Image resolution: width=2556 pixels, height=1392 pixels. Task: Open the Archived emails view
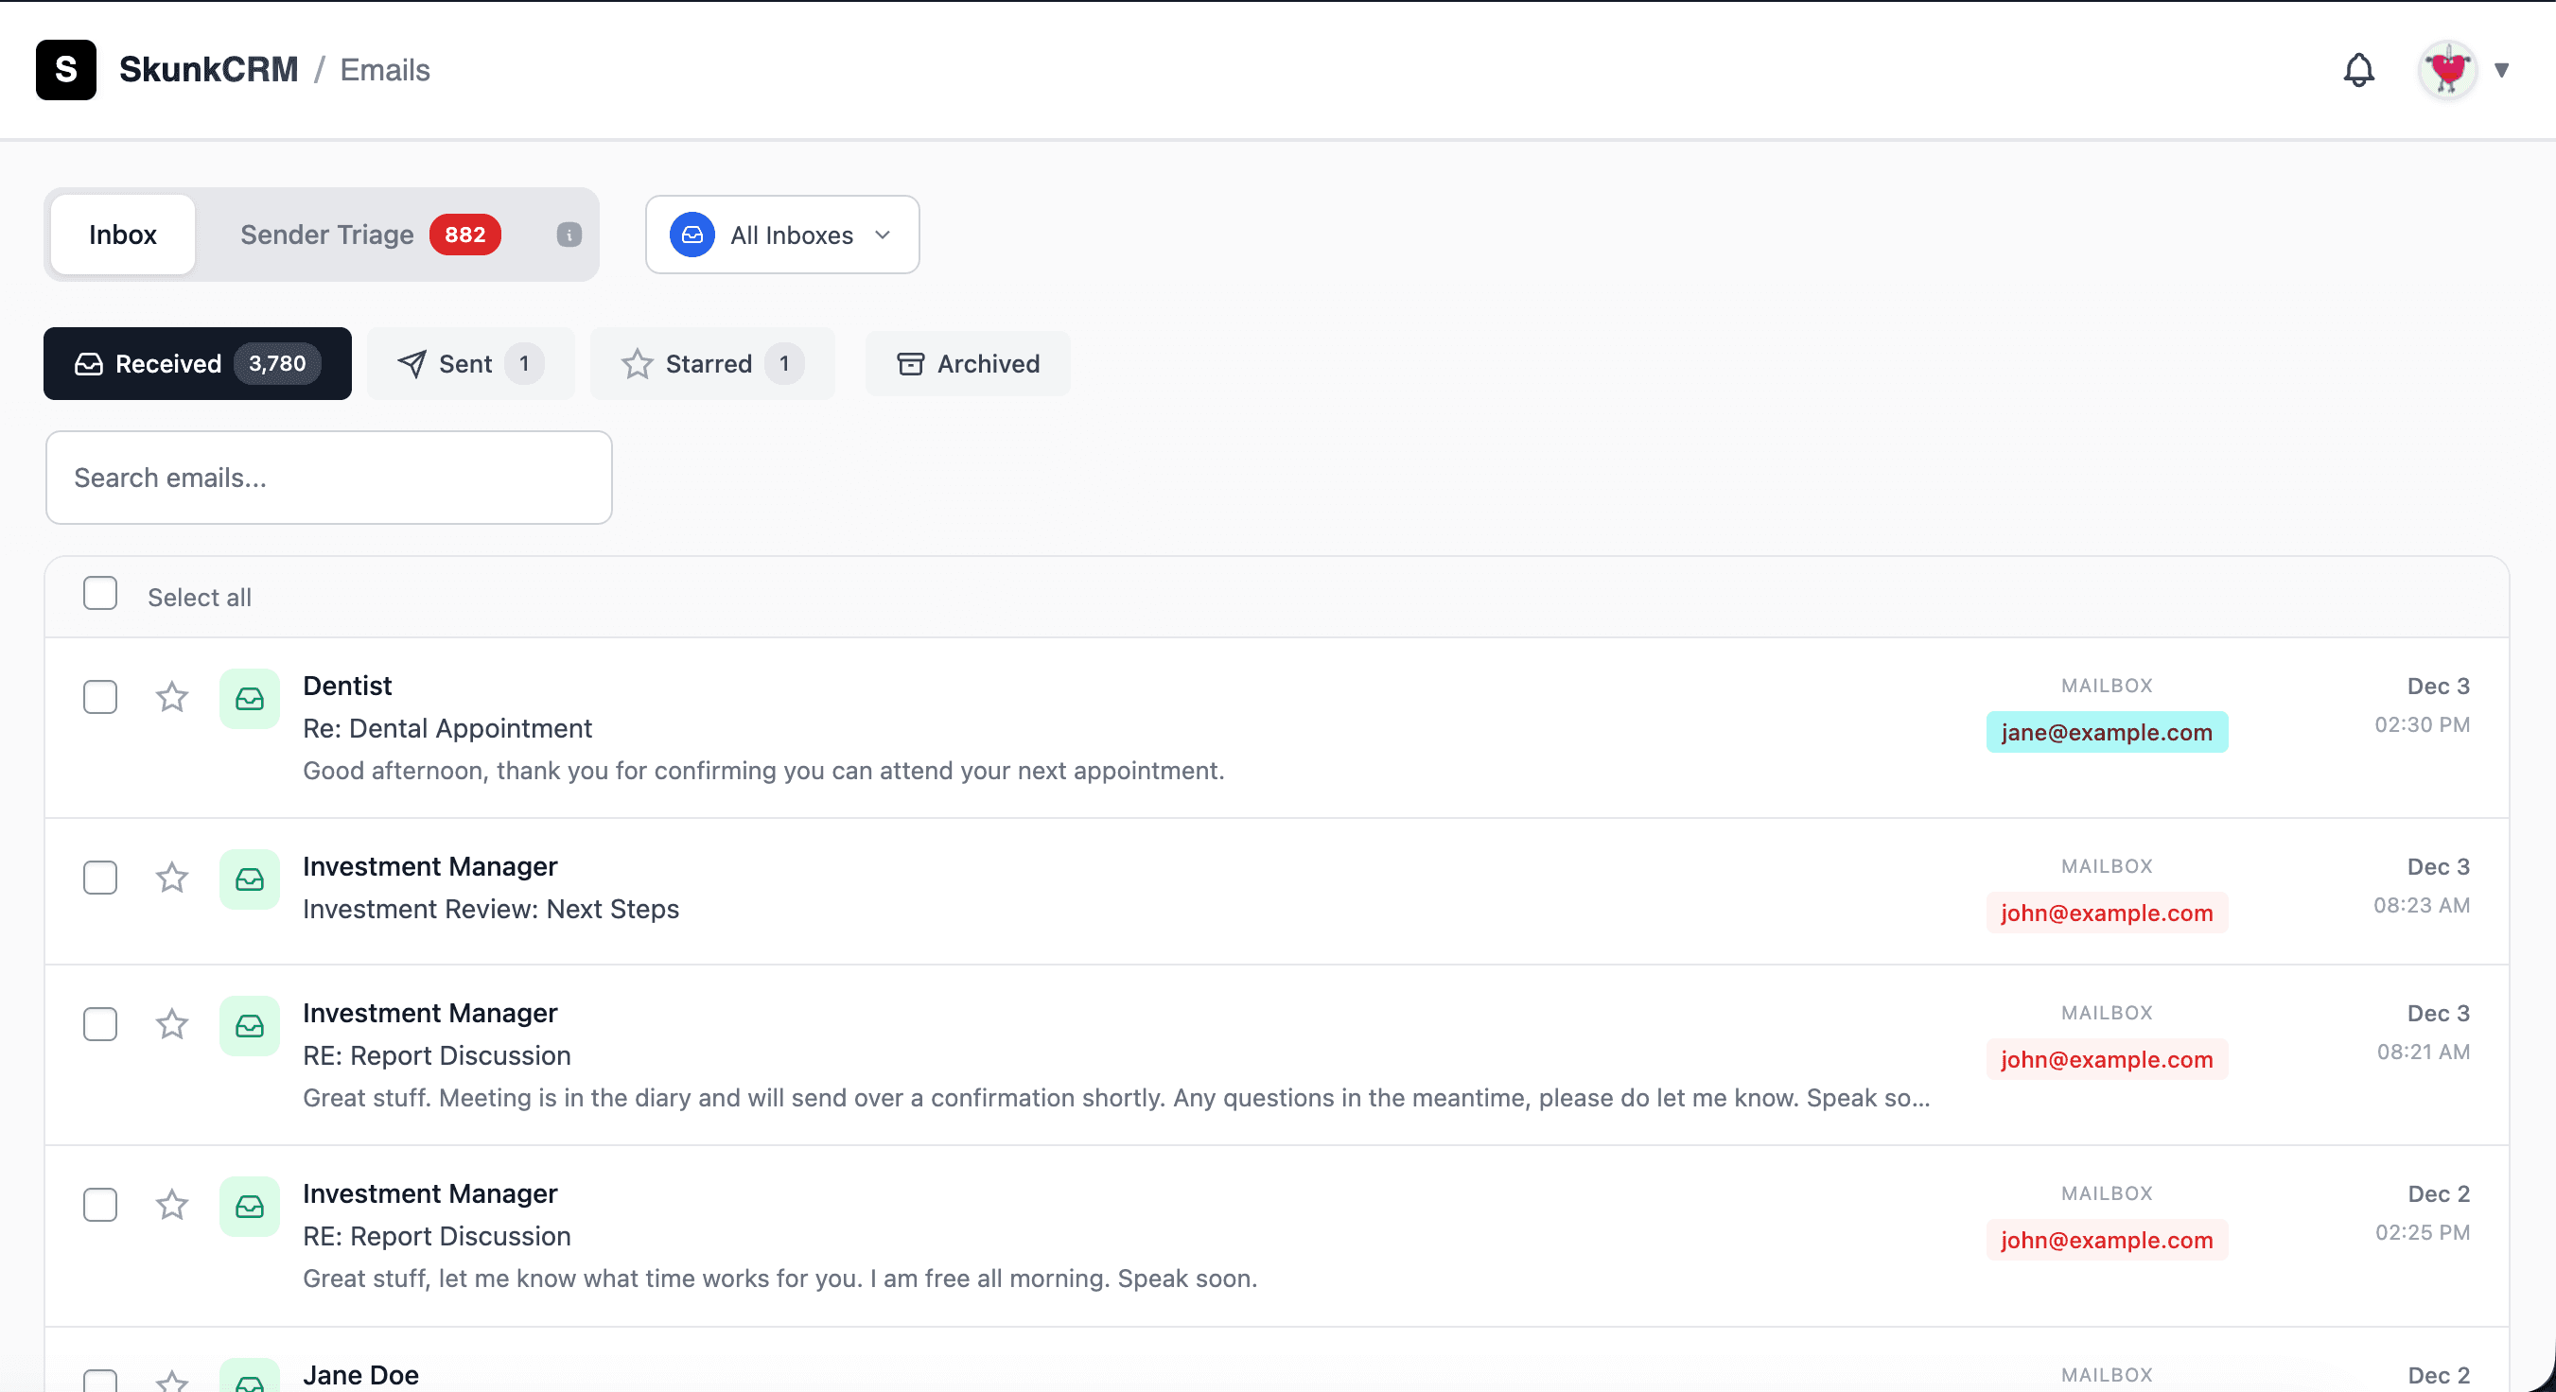coord(968,363)
